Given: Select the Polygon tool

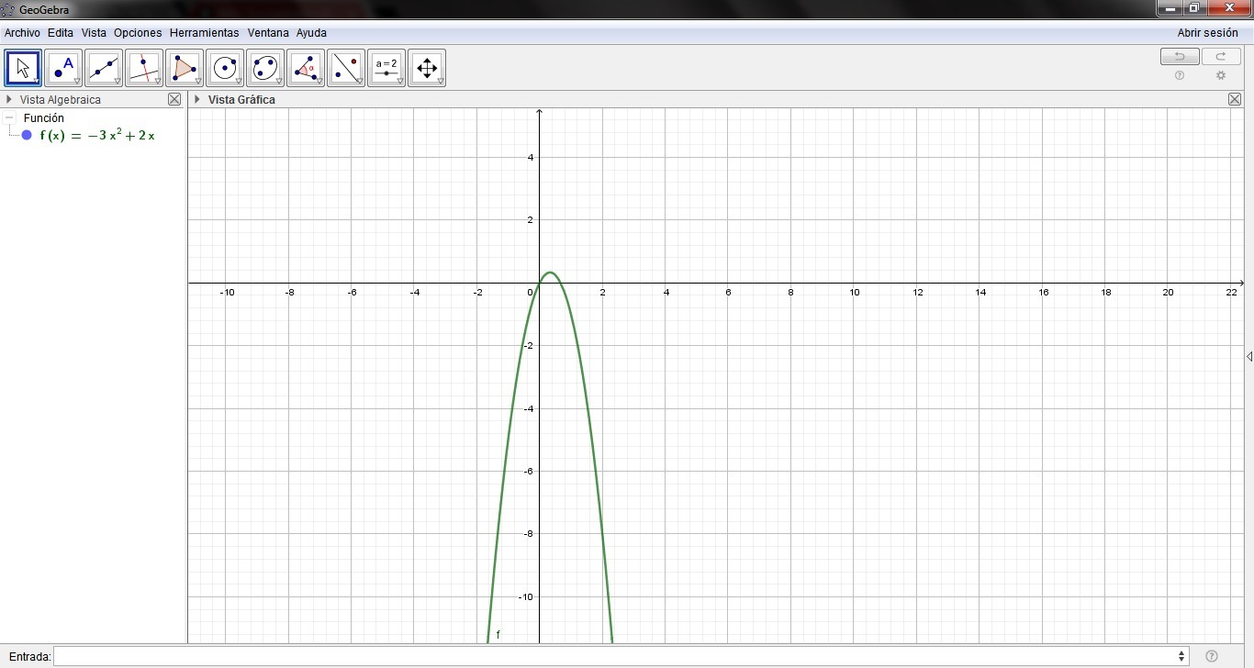Looking at the screenshot, I should click(x=185, y=68).
